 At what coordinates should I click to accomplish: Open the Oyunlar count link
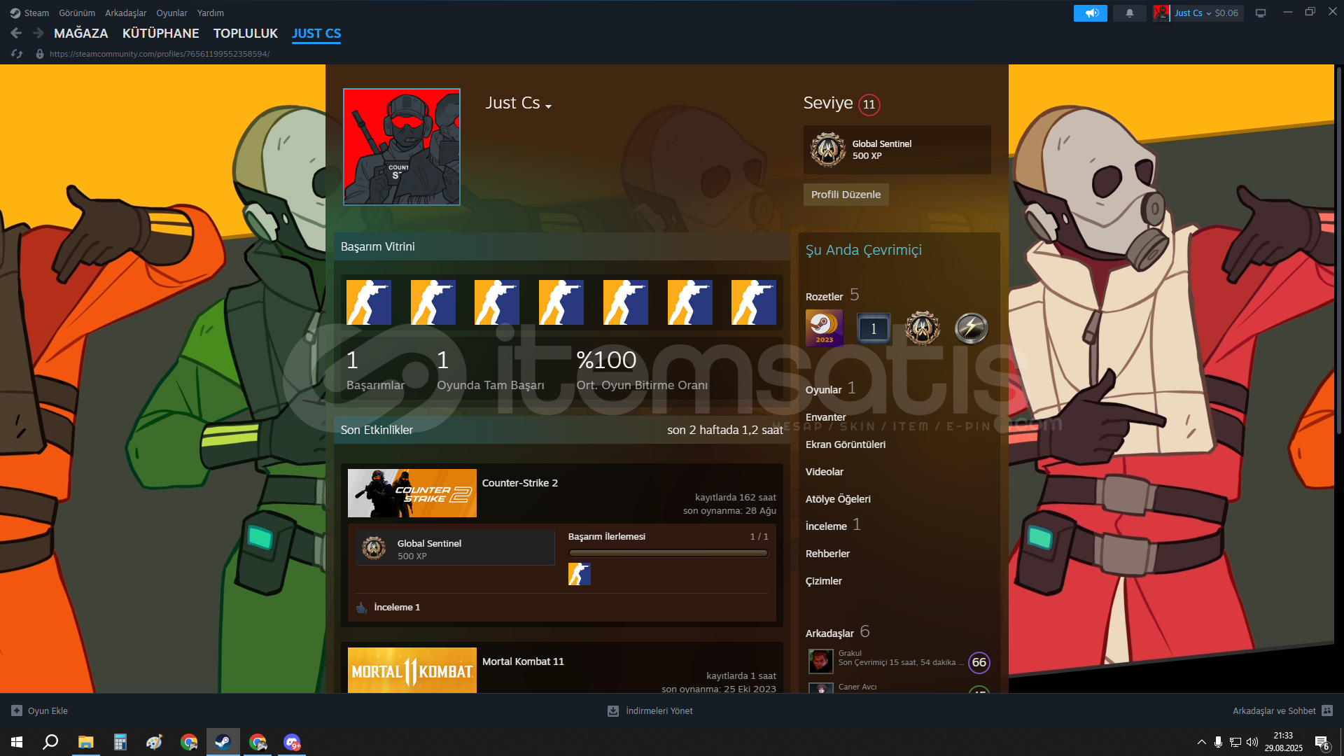tap(830, 388)
